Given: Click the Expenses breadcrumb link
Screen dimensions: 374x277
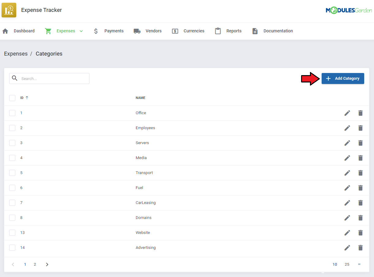Looking at the screenshot, I should click(x=16, y=54).
